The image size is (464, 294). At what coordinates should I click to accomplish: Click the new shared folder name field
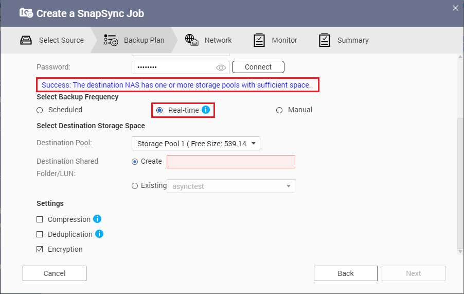pyautogui.click(x=231, y=162)
